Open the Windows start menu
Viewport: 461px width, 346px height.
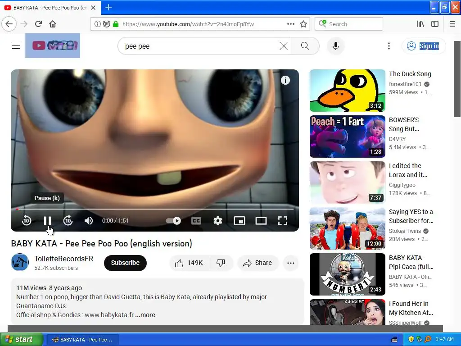point(21,339)
